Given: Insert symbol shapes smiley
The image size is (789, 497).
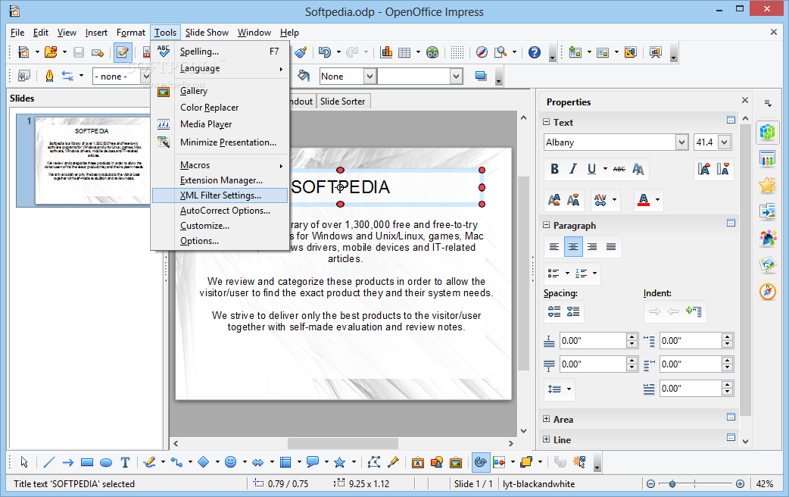Looking at the screenshot, I should pos(230,462).
